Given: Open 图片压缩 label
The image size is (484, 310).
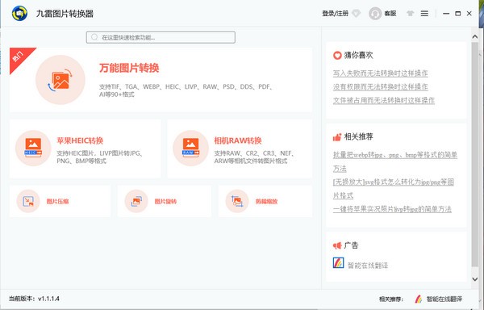Looking at the screenshot, I should [x=57, y=202].
